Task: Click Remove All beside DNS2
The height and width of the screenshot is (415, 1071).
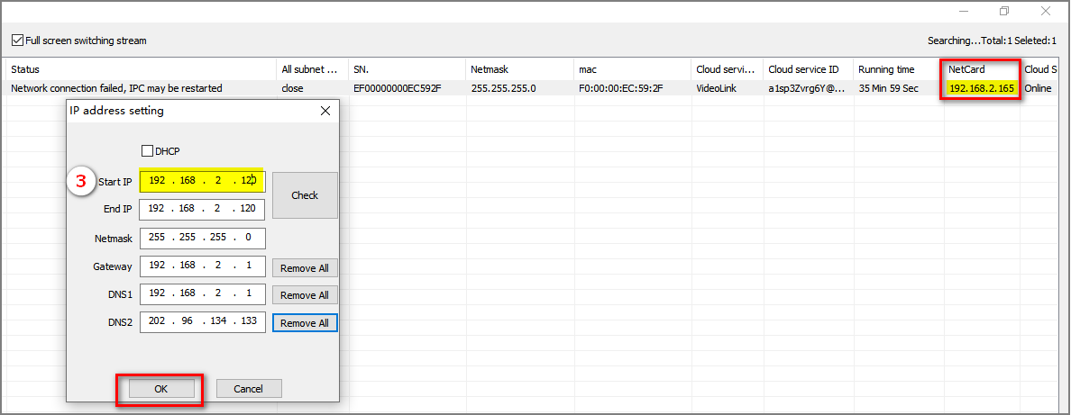Action: 305,323
